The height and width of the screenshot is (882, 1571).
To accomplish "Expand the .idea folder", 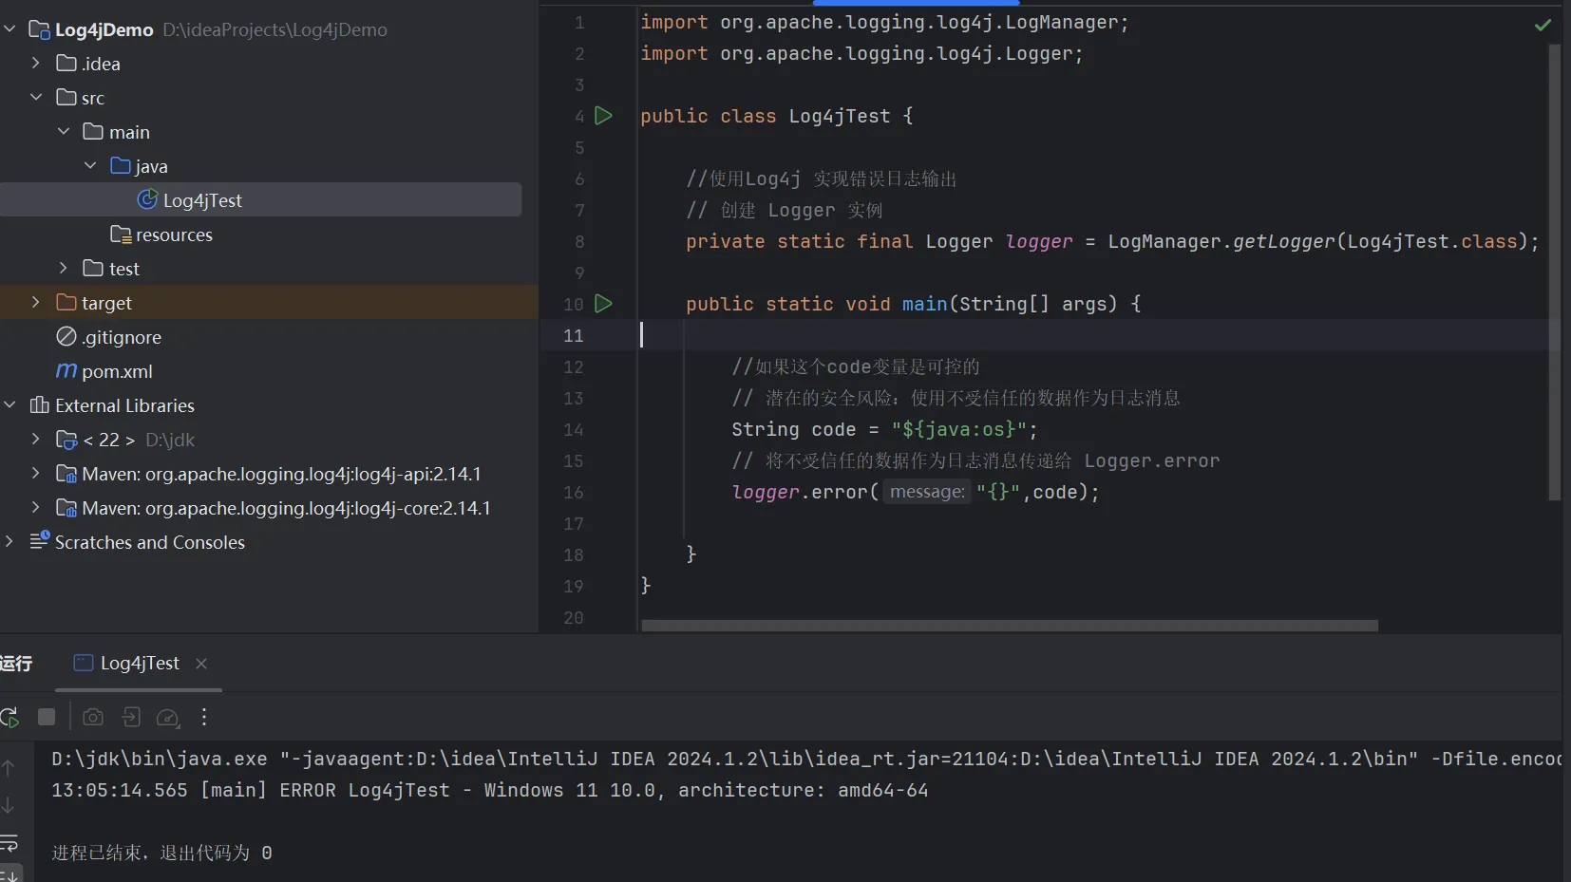I will click(x=35, y=64).
